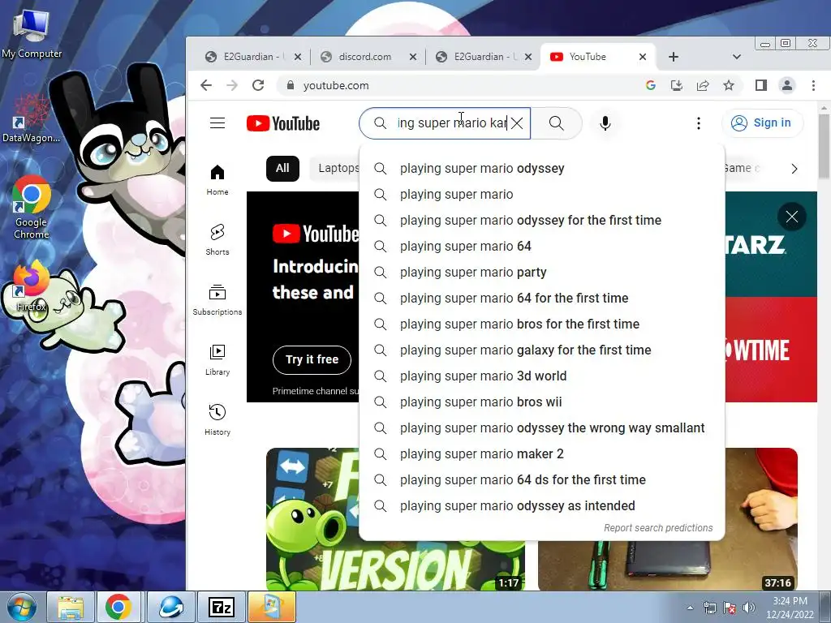Choose suggestion mario 64 for the first time

541,299
